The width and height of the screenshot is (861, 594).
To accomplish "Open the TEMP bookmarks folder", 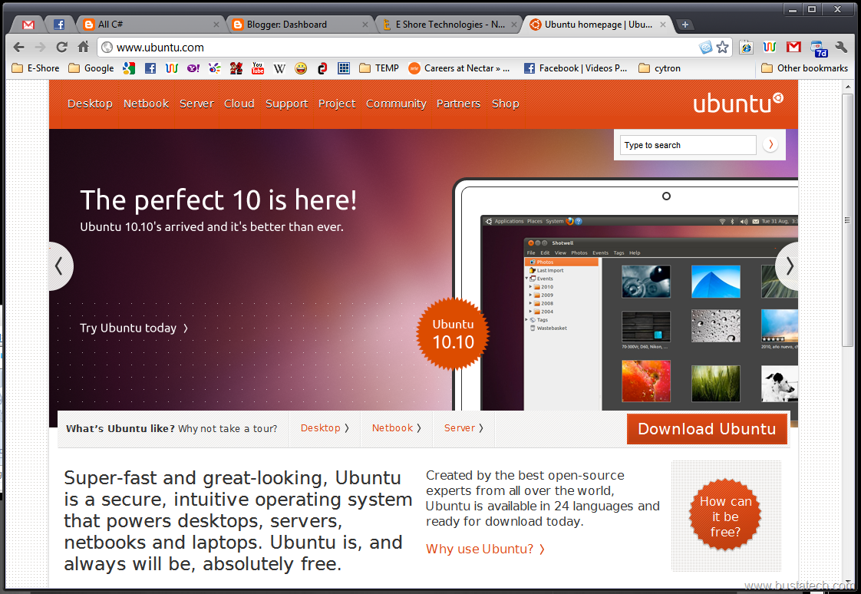I will pyautogui.click(x=379, y=68).
